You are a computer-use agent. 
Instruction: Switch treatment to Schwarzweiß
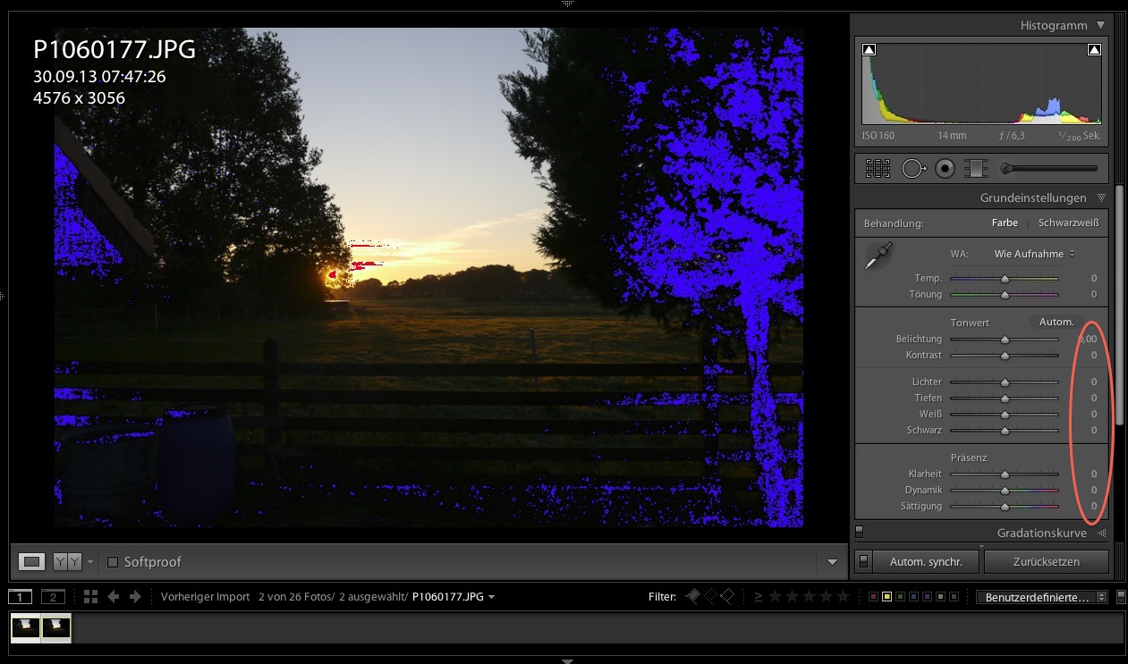(1068, 223)
